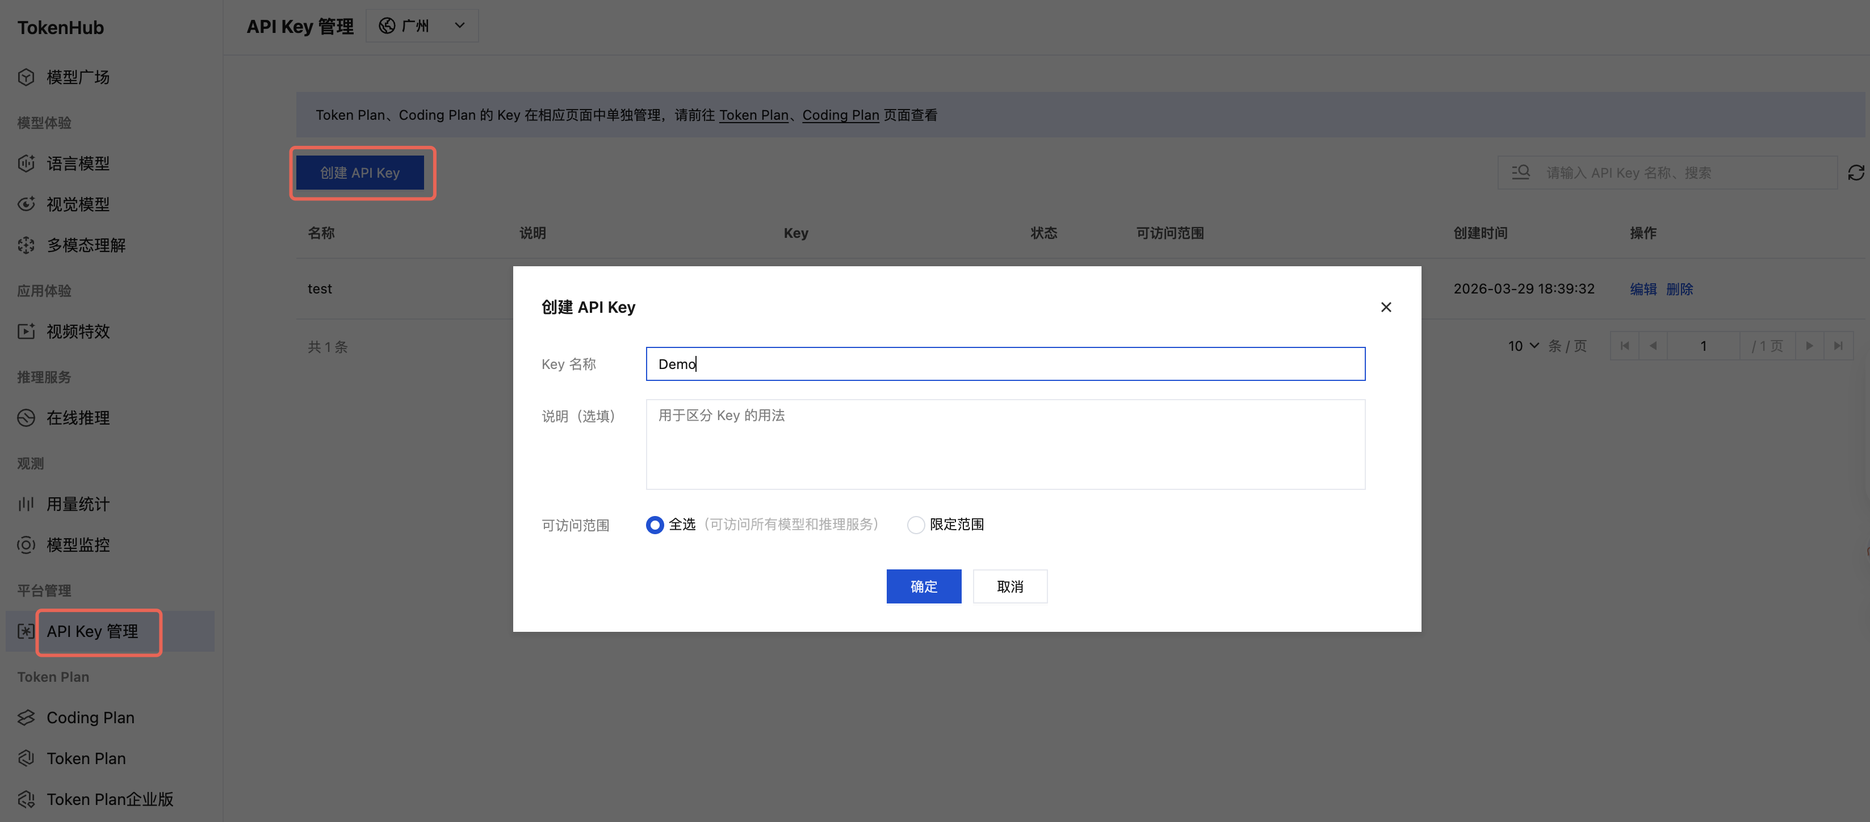Open the 广州 region dropdown

point(422,26)
